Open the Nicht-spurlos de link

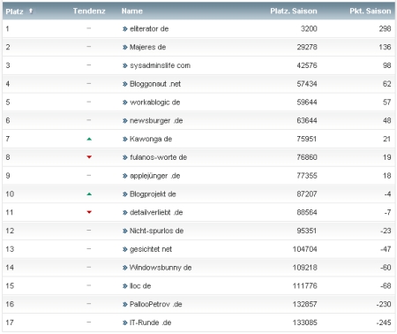[x=156, y=231]
